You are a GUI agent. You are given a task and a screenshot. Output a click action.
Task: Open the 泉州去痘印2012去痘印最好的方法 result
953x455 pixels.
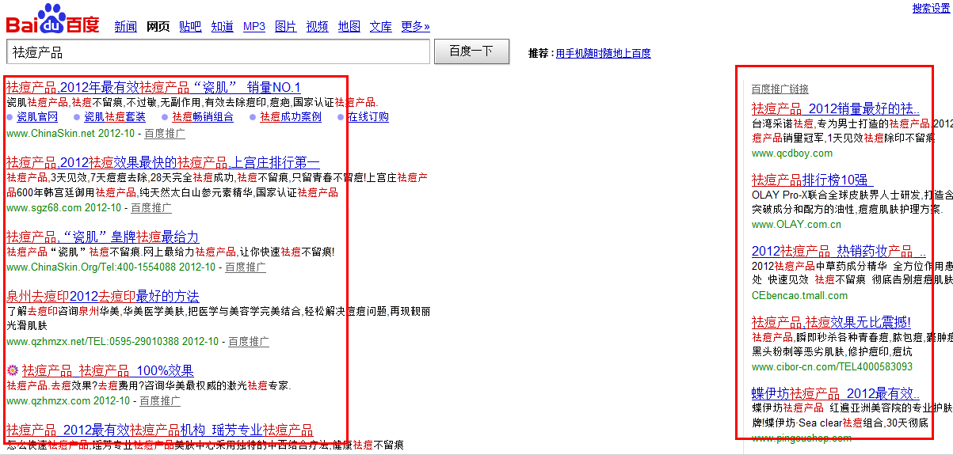(x=103, y=297)
